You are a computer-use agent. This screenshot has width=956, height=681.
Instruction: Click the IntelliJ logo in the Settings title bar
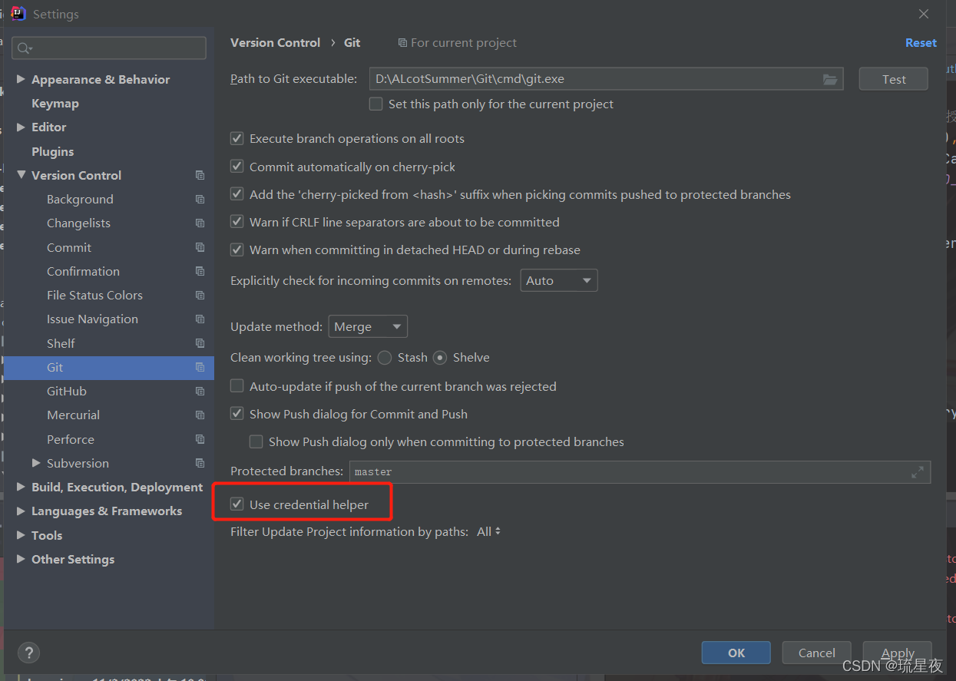tap(18, 13)
